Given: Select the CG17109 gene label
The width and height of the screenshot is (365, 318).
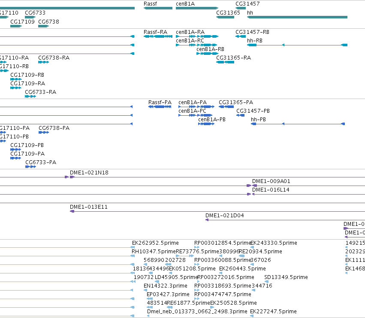Looking at the screenshot, I should (22, 21).
